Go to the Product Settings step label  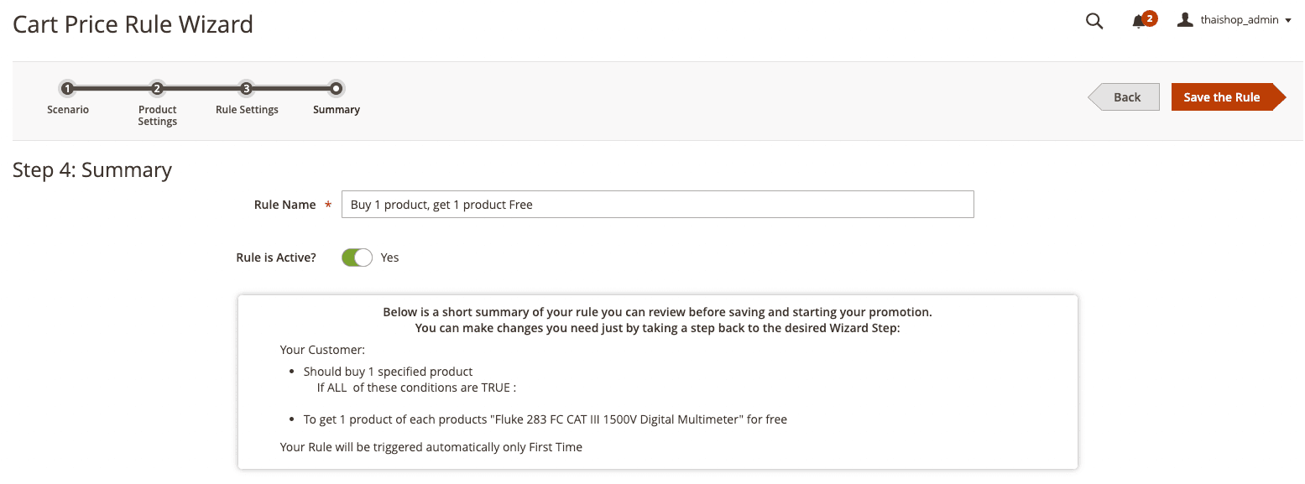pyautogui.click(x=158, y=116)
